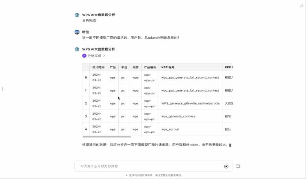Select row 0 index cell
The width and height of the screenshot is (306, 179).
(86, 77)
